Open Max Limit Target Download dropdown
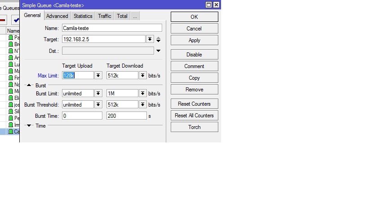 142,76
